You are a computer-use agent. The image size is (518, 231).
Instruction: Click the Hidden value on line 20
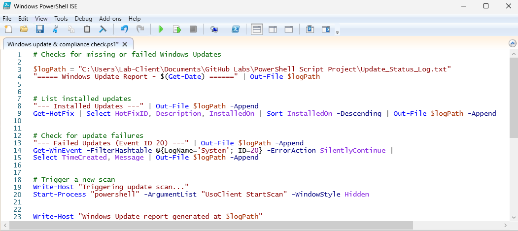(x=356, y=195)
